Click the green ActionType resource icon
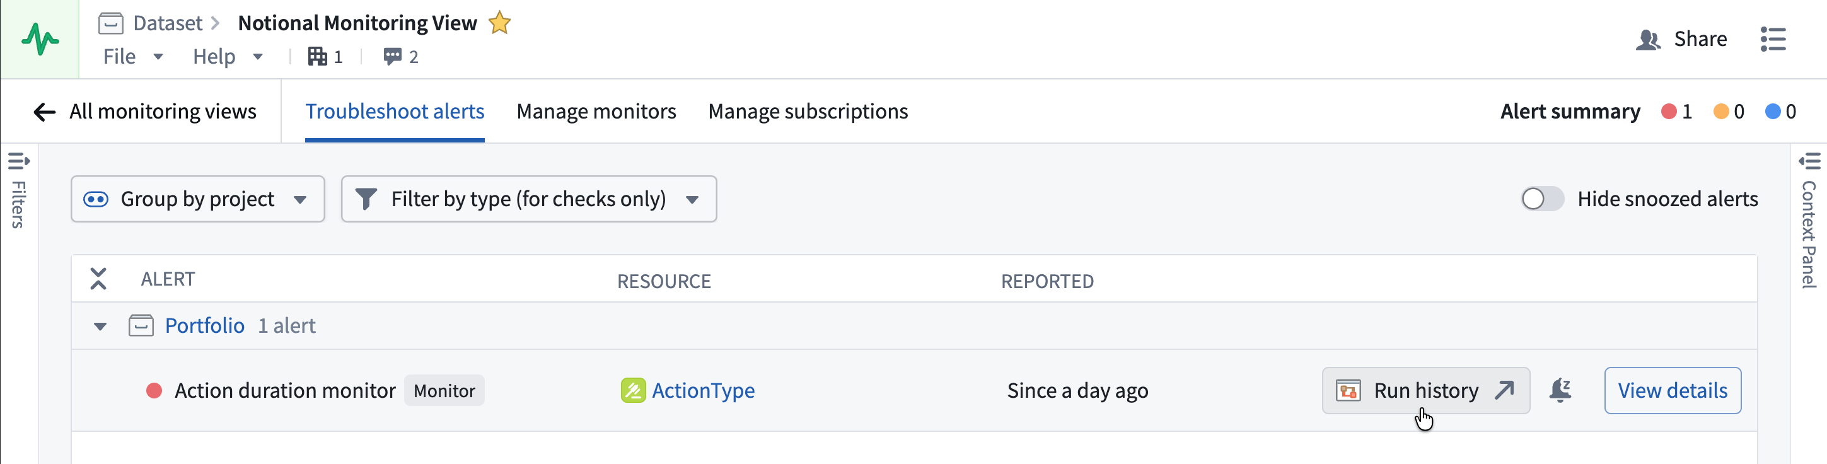Screen dimensions: 1827x464 point(634,390)
